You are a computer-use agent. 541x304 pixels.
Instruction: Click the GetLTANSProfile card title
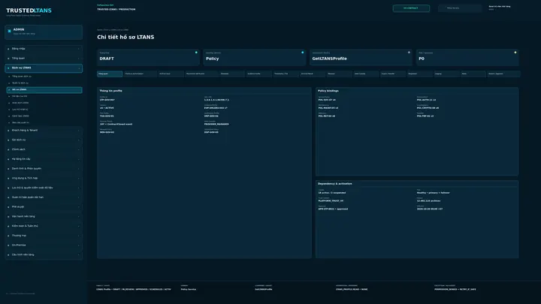(x=330, y=59)
